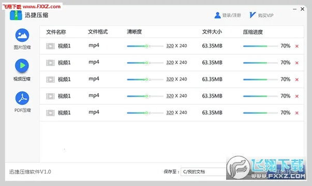Click the 迅捷压缩 app logo icon
The image size is (312, 186).
point(16,16)
